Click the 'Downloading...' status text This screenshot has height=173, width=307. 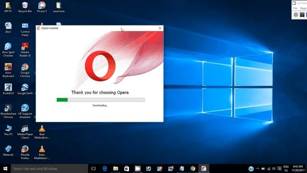coord(100,106)
